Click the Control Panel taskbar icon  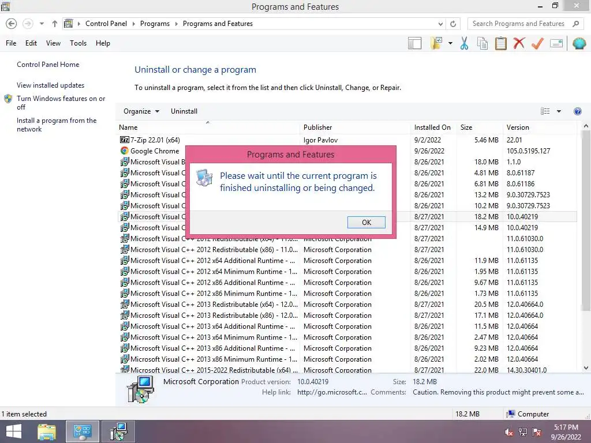[x=83, y=431]
